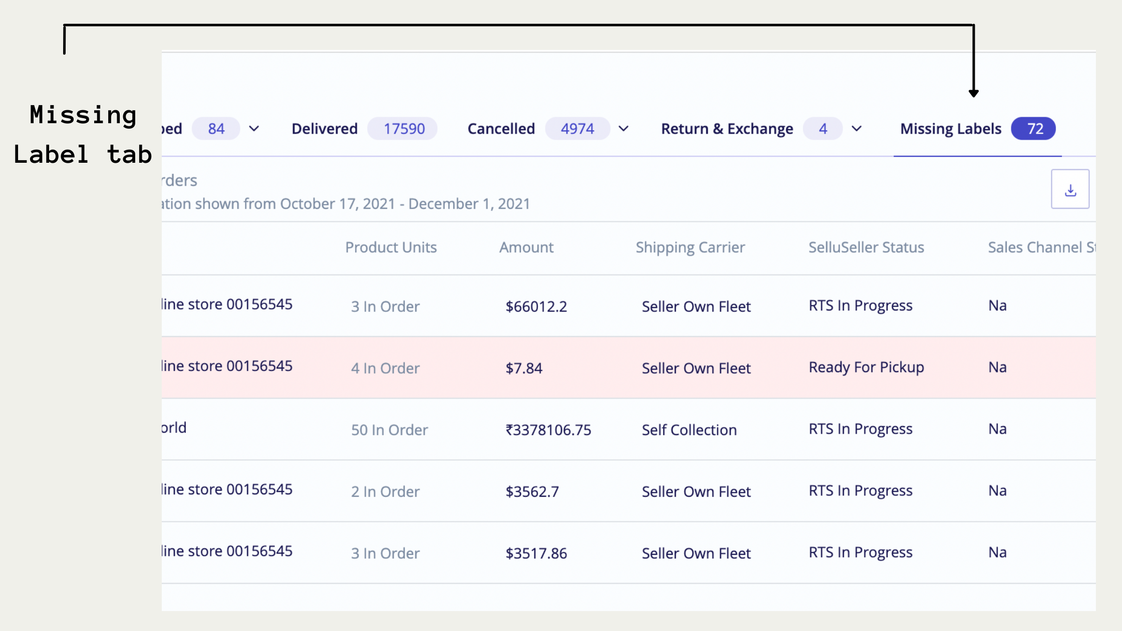Click the Self Collection carrier cell
Image resolution: width=1122 pixels, height=631 pixels.
689,430
